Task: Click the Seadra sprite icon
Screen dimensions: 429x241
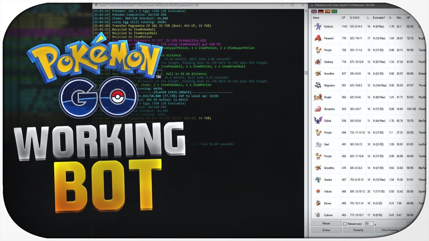Action: click(x=318, y=180)
